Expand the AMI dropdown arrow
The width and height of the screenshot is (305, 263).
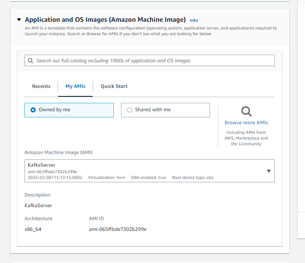click(x=269, y=171)
